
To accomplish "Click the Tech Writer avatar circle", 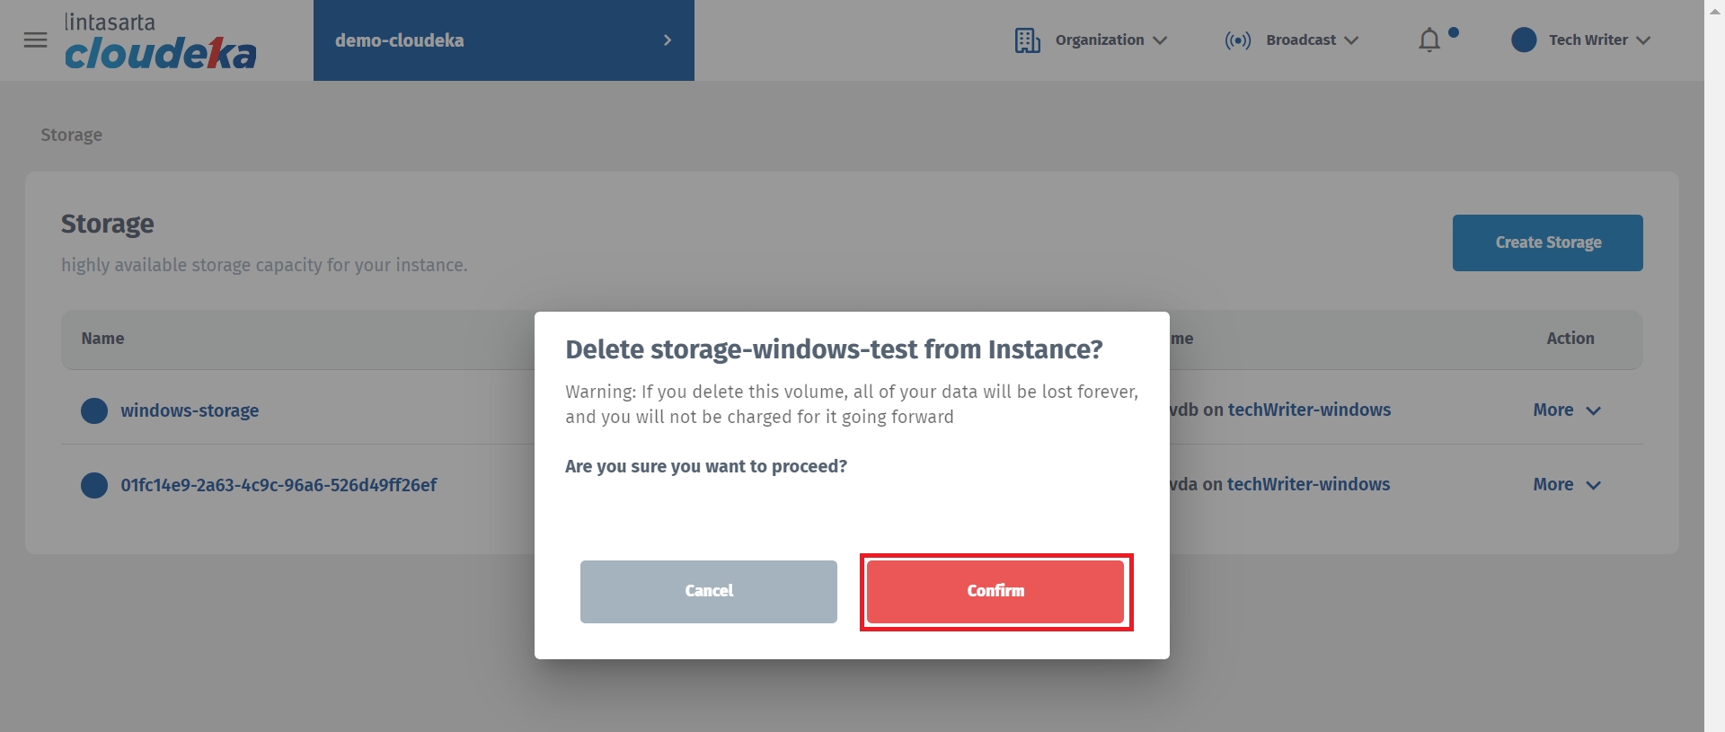I will point(1524,40).
